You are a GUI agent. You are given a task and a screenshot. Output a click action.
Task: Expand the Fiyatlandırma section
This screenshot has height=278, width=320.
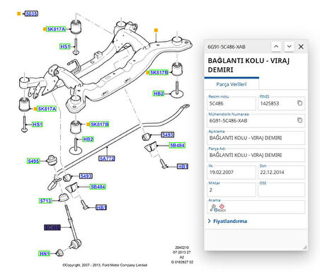click(227, 221)
